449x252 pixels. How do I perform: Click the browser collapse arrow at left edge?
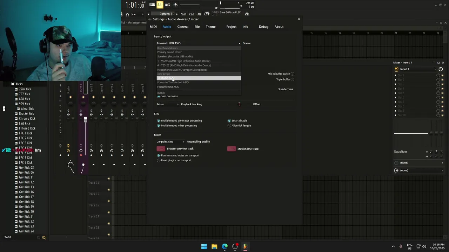click(4, 109)
